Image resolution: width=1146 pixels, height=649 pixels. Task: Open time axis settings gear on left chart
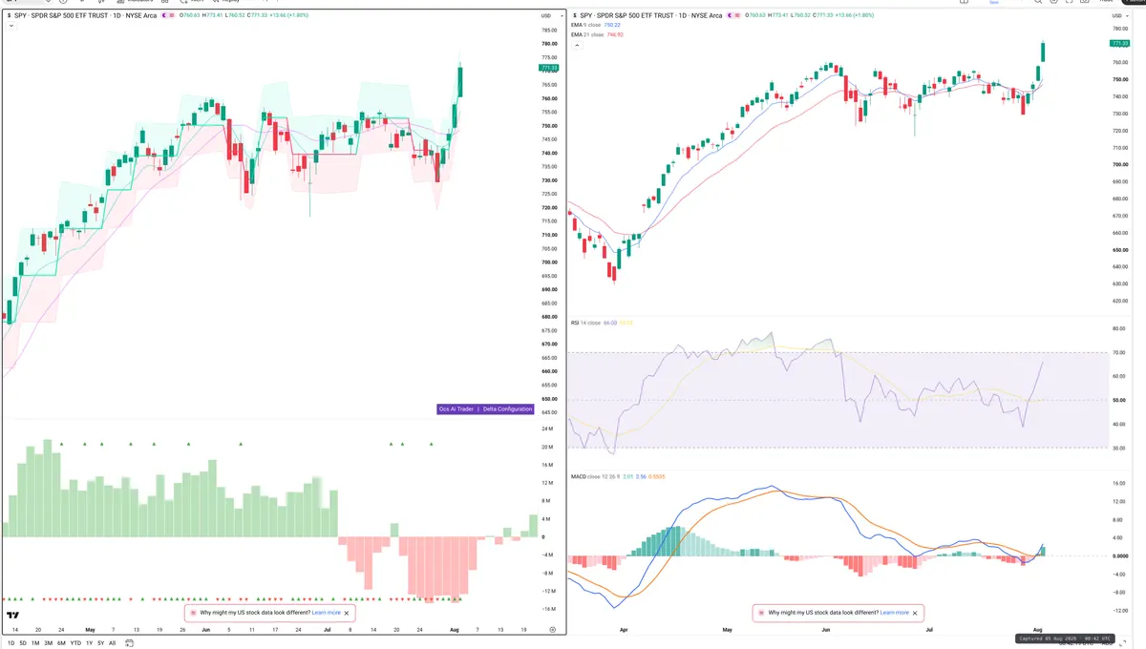click(x=552, y=630)
